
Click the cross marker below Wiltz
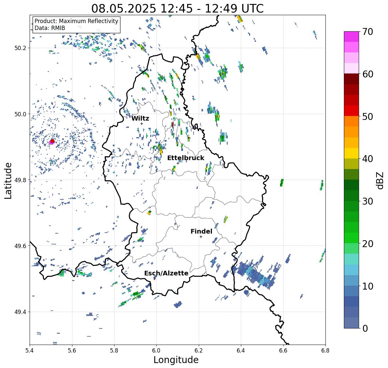142,124
